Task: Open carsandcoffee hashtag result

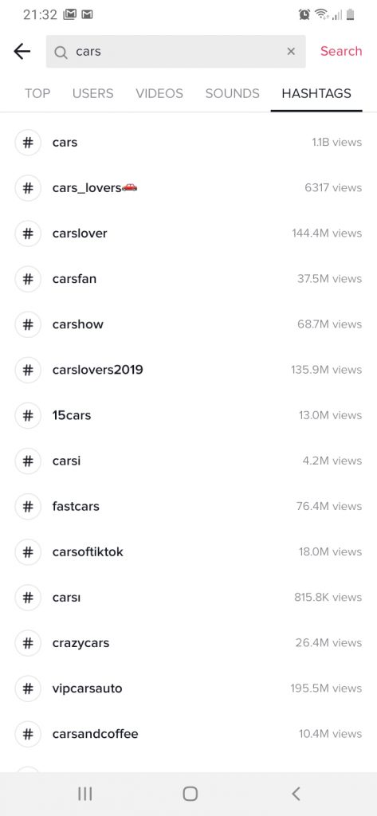Action: pos(188,734)
